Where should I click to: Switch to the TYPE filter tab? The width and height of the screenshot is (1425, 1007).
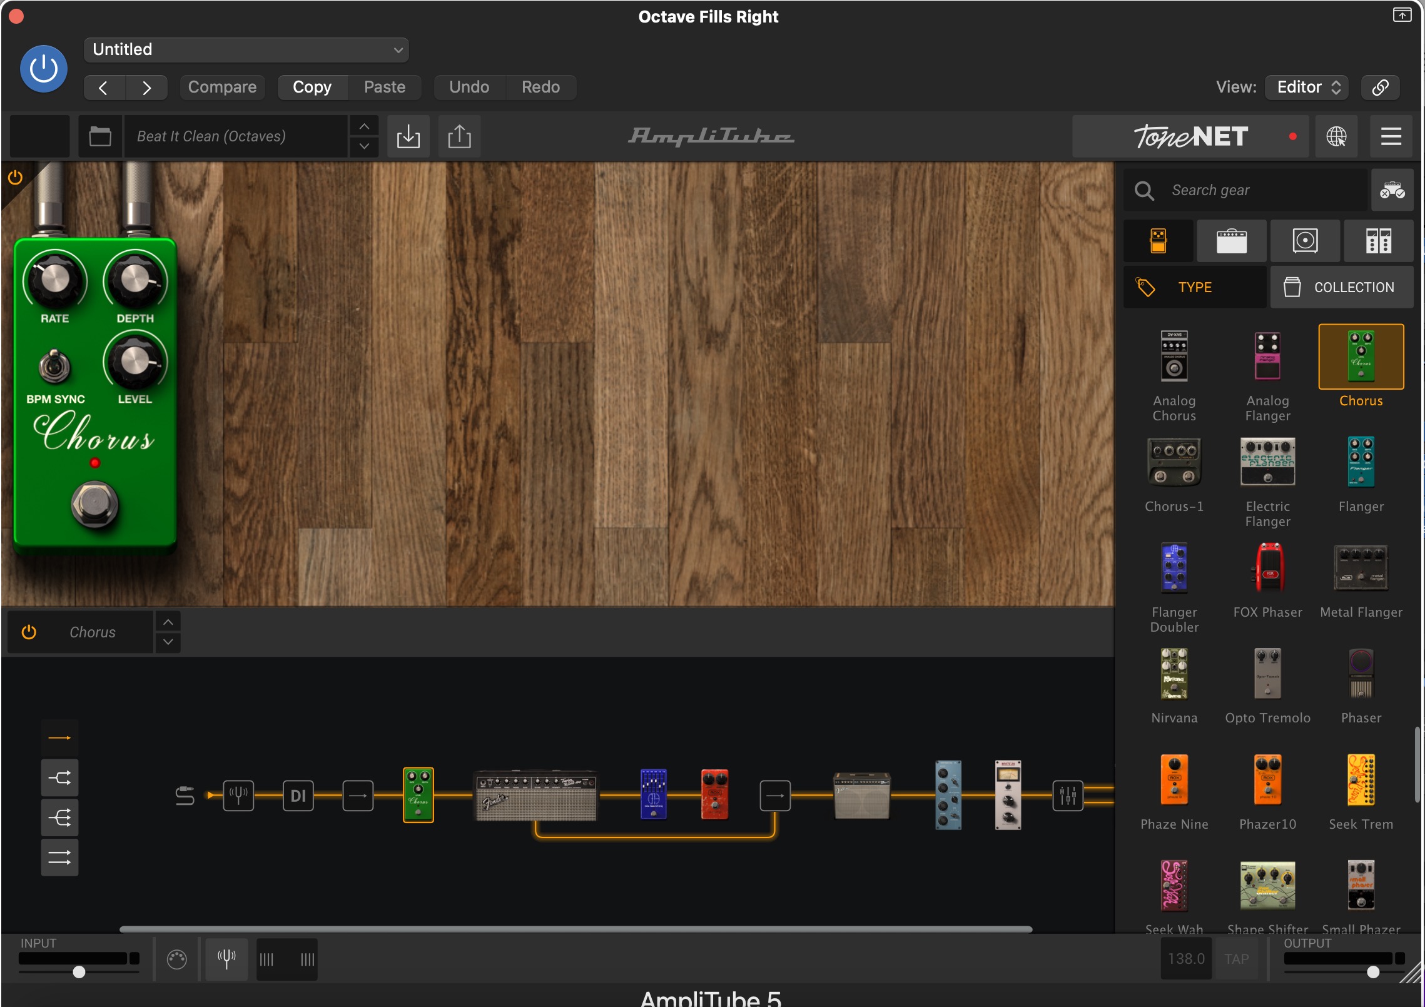[1195, 287]
